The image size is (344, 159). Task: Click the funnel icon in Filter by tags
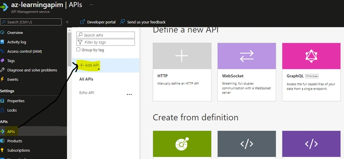(80, 42)
